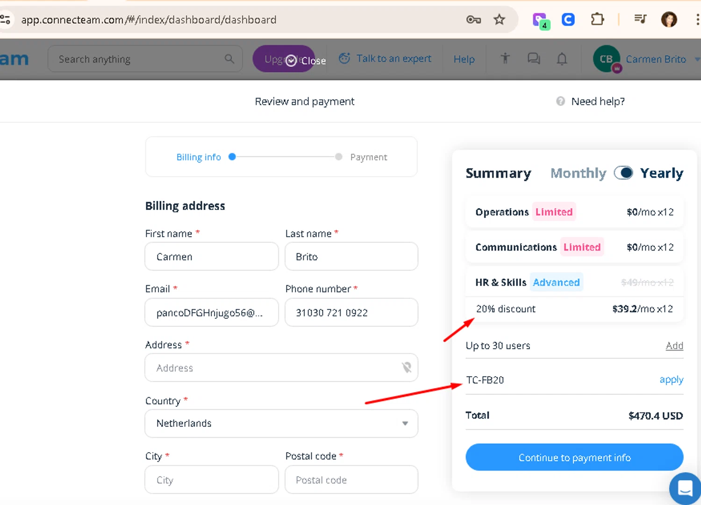
Task: Click the CB user avatar
Action: tap(607, 59)
